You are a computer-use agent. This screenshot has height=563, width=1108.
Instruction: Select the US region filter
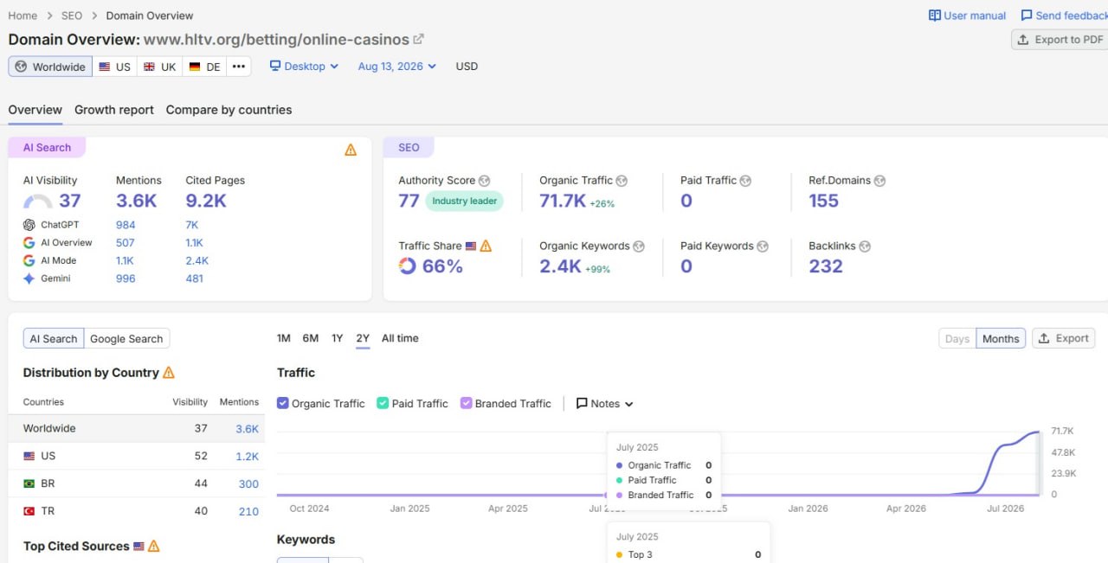(x=114, y=67)
